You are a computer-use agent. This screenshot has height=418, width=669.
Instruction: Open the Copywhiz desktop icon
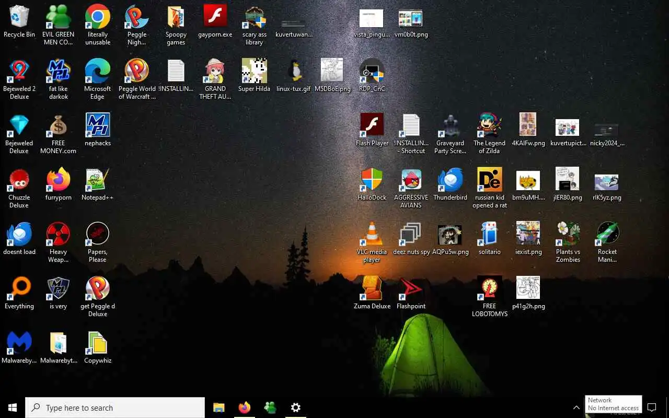pyautogui.click(x=98, y=347)
